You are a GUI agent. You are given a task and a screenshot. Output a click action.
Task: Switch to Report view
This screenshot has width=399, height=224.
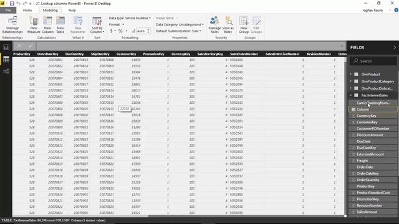[x=6, y=47]
